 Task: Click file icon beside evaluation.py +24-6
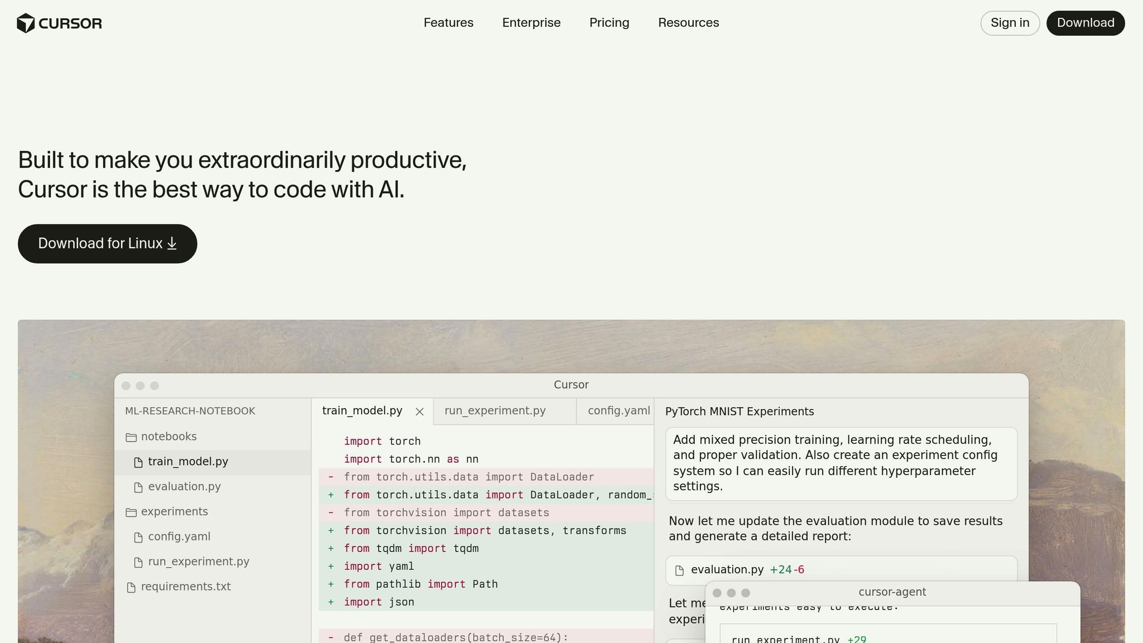point(679,570)
